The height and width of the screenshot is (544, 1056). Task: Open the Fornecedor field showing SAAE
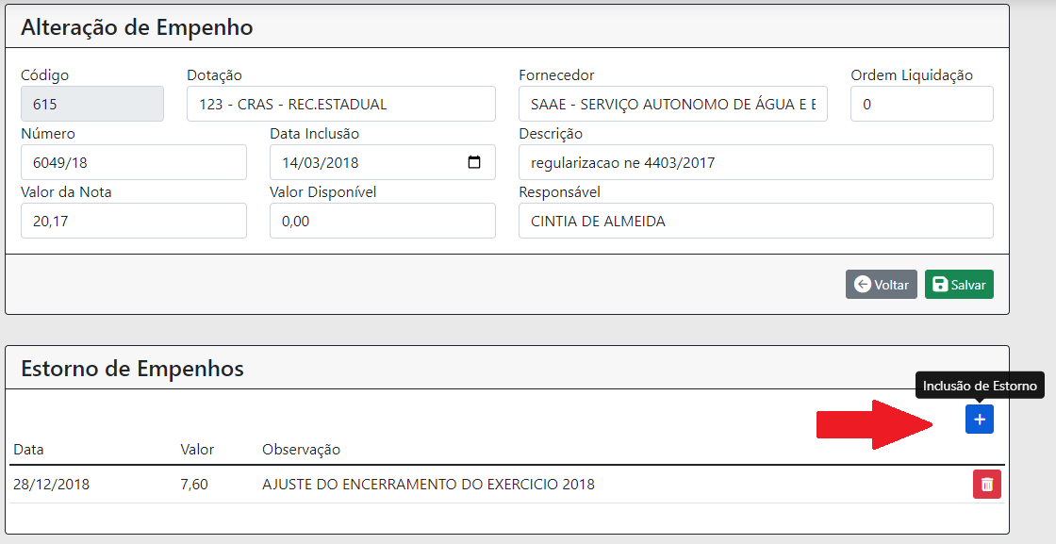pyautogui.click(x=673, y=104)
